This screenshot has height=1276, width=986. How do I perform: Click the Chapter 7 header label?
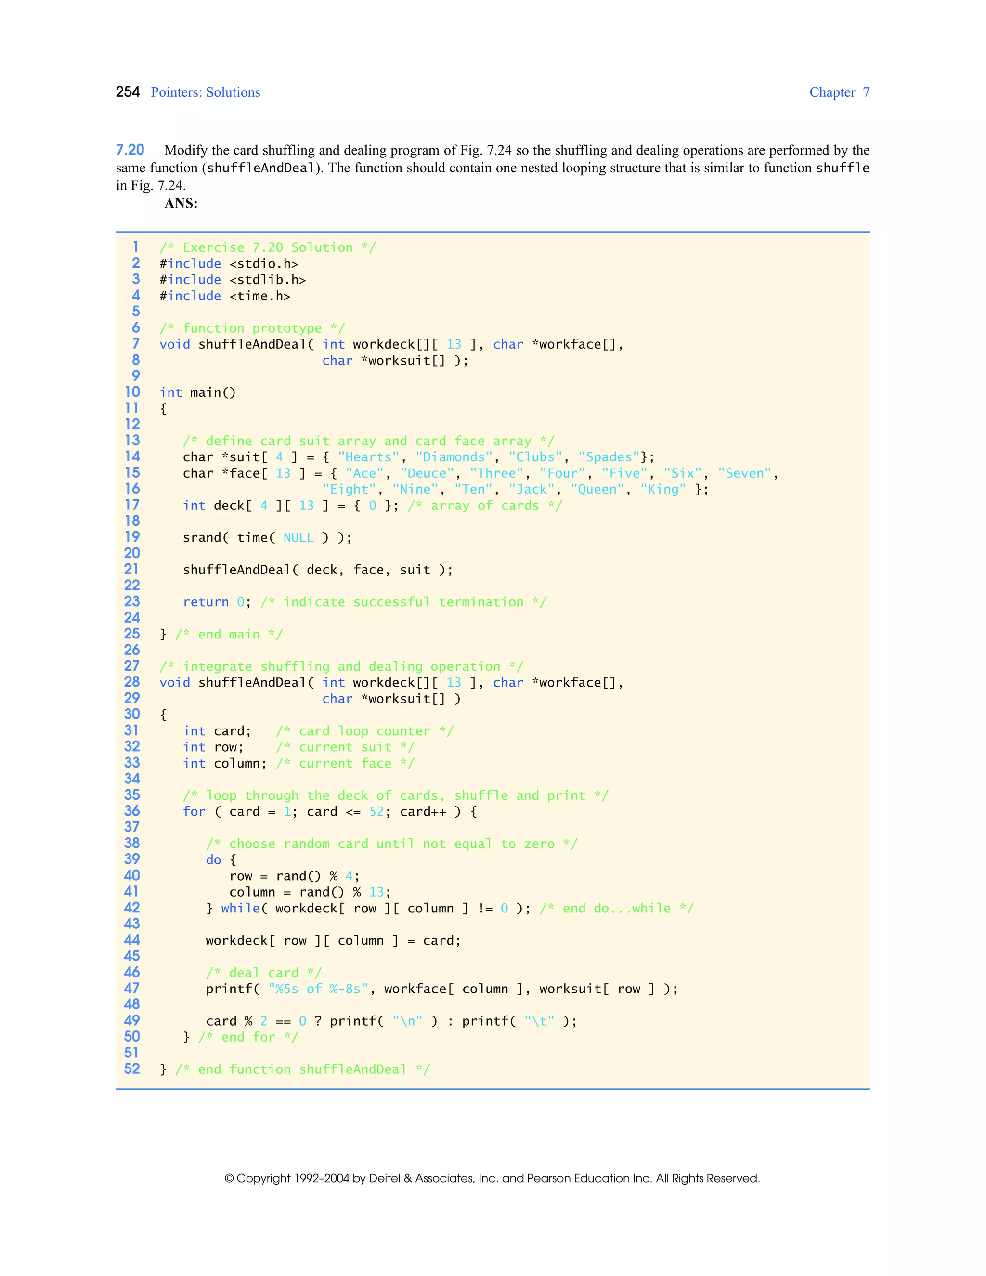pyautogui.click(x=838, y=92)
